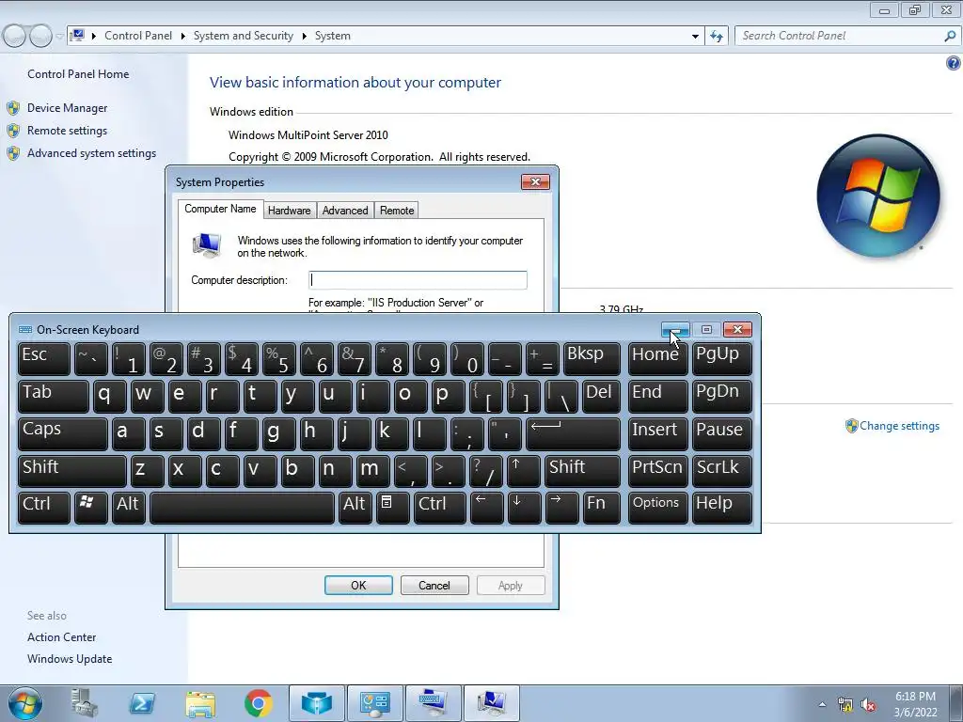Image resolution: width=963 pixels, height=722 pixels.
Task: Tap the down arrow key
Action: (x=524, y=509)
